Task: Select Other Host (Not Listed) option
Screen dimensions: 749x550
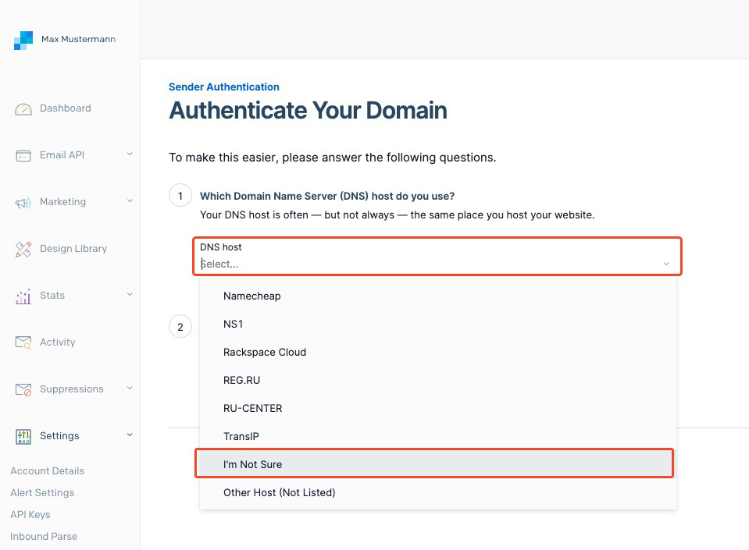Action: coord(437,493)
